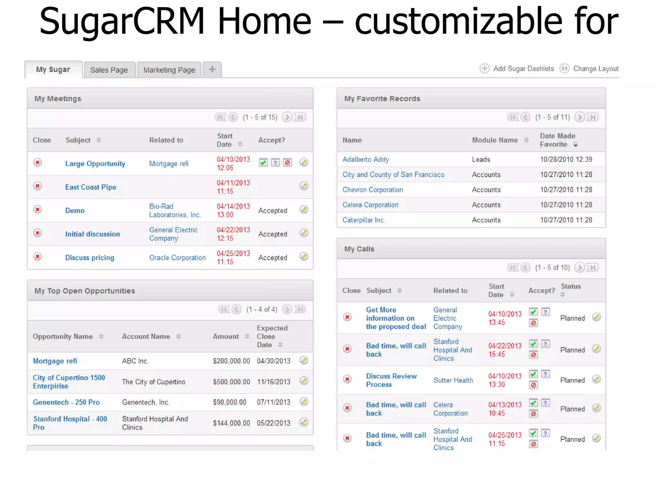659x494 pixels.
Task: Open Oracle Corporation related account
Action: [x=177, y=258]
